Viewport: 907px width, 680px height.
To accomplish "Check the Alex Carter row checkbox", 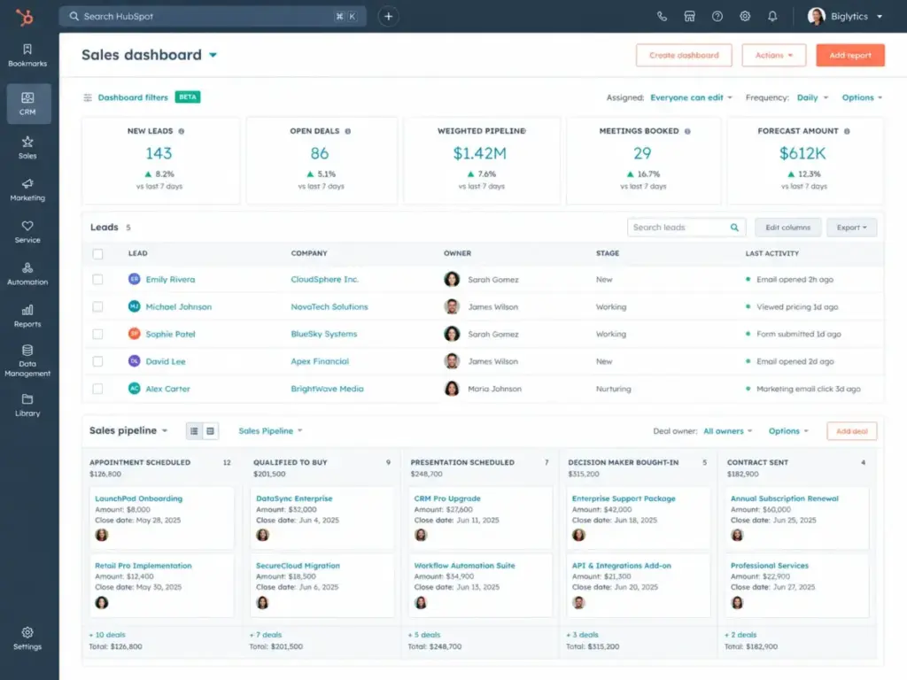I will 97,389.
